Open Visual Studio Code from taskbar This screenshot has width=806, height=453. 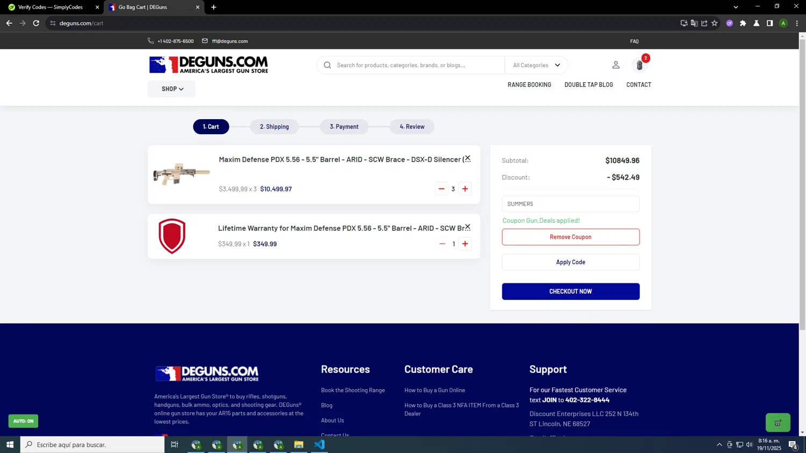pyautogui.click(x=319, y=444)
